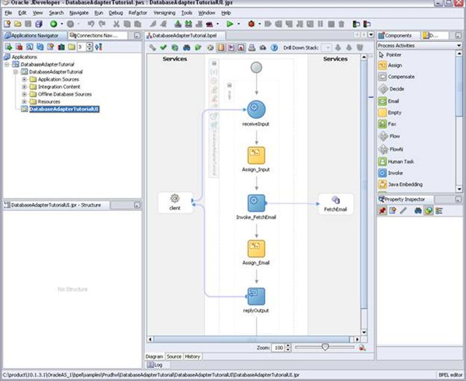The image size is (466, 381).
Task: Minimize the Structure panel
Action: [137, 205]
